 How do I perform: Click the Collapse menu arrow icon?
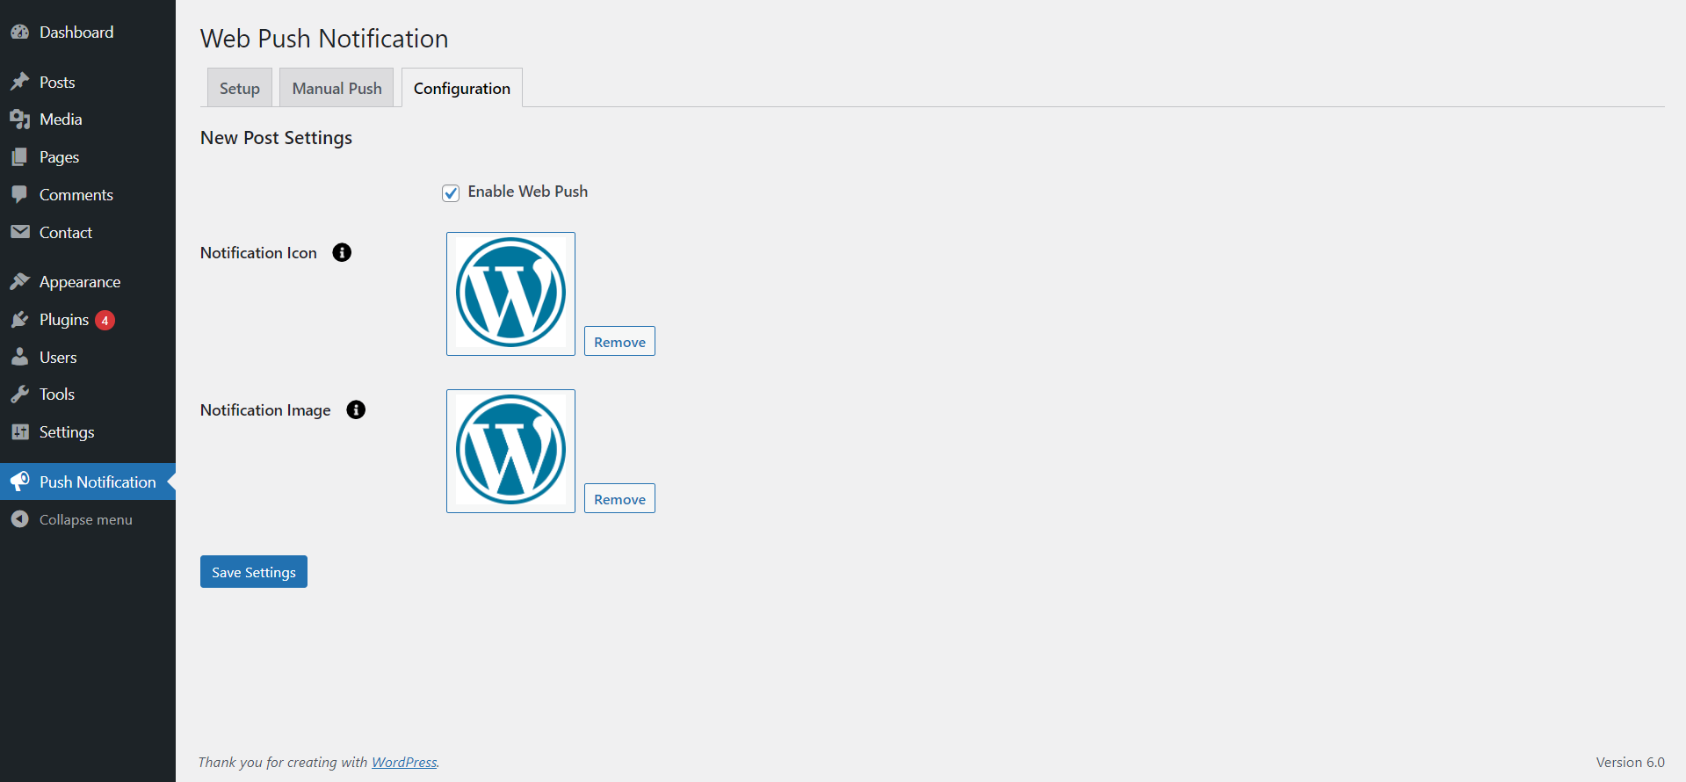click(20, 519)
